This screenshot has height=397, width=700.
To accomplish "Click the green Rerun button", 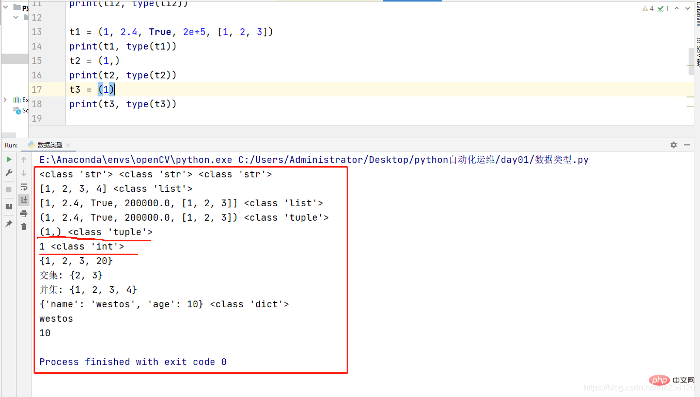I will pos(9,160).
